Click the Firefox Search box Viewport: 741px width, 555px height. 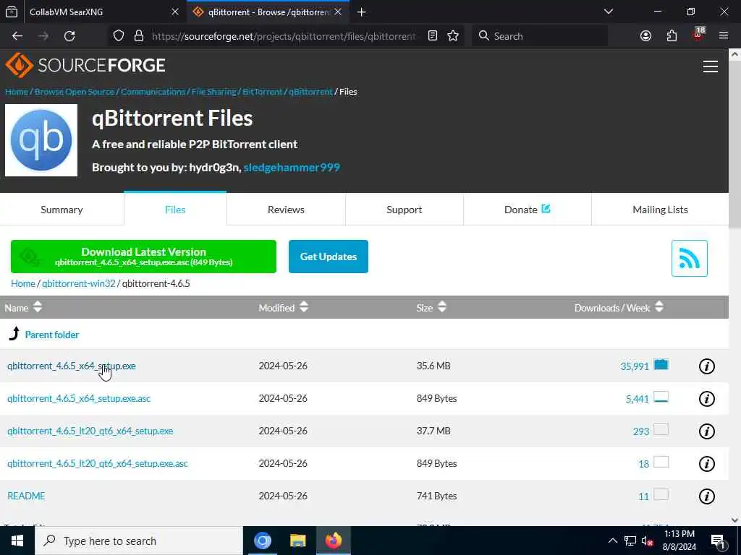(x=540, y=36)
